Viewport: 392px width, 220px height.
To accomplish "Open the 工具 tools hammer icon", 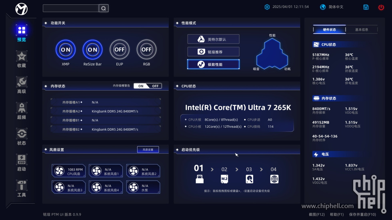I will (x=22, y=185).
